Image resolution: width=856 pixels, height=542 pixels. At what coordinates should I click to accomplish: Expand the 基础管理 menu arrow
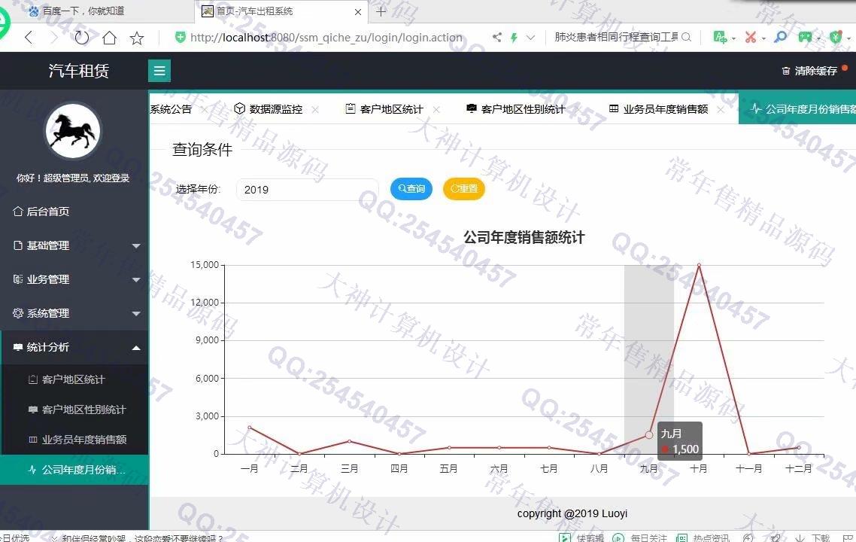point(136,246)
